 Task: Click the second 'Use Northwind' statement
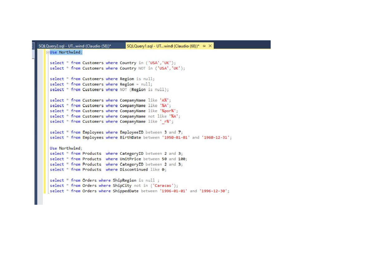tap(66, 148)
